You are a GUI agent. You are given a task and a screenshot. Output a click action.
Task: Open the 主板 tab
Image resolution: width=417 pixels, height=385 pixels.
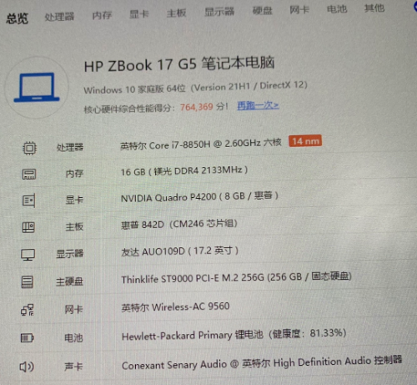click(176, 13)
